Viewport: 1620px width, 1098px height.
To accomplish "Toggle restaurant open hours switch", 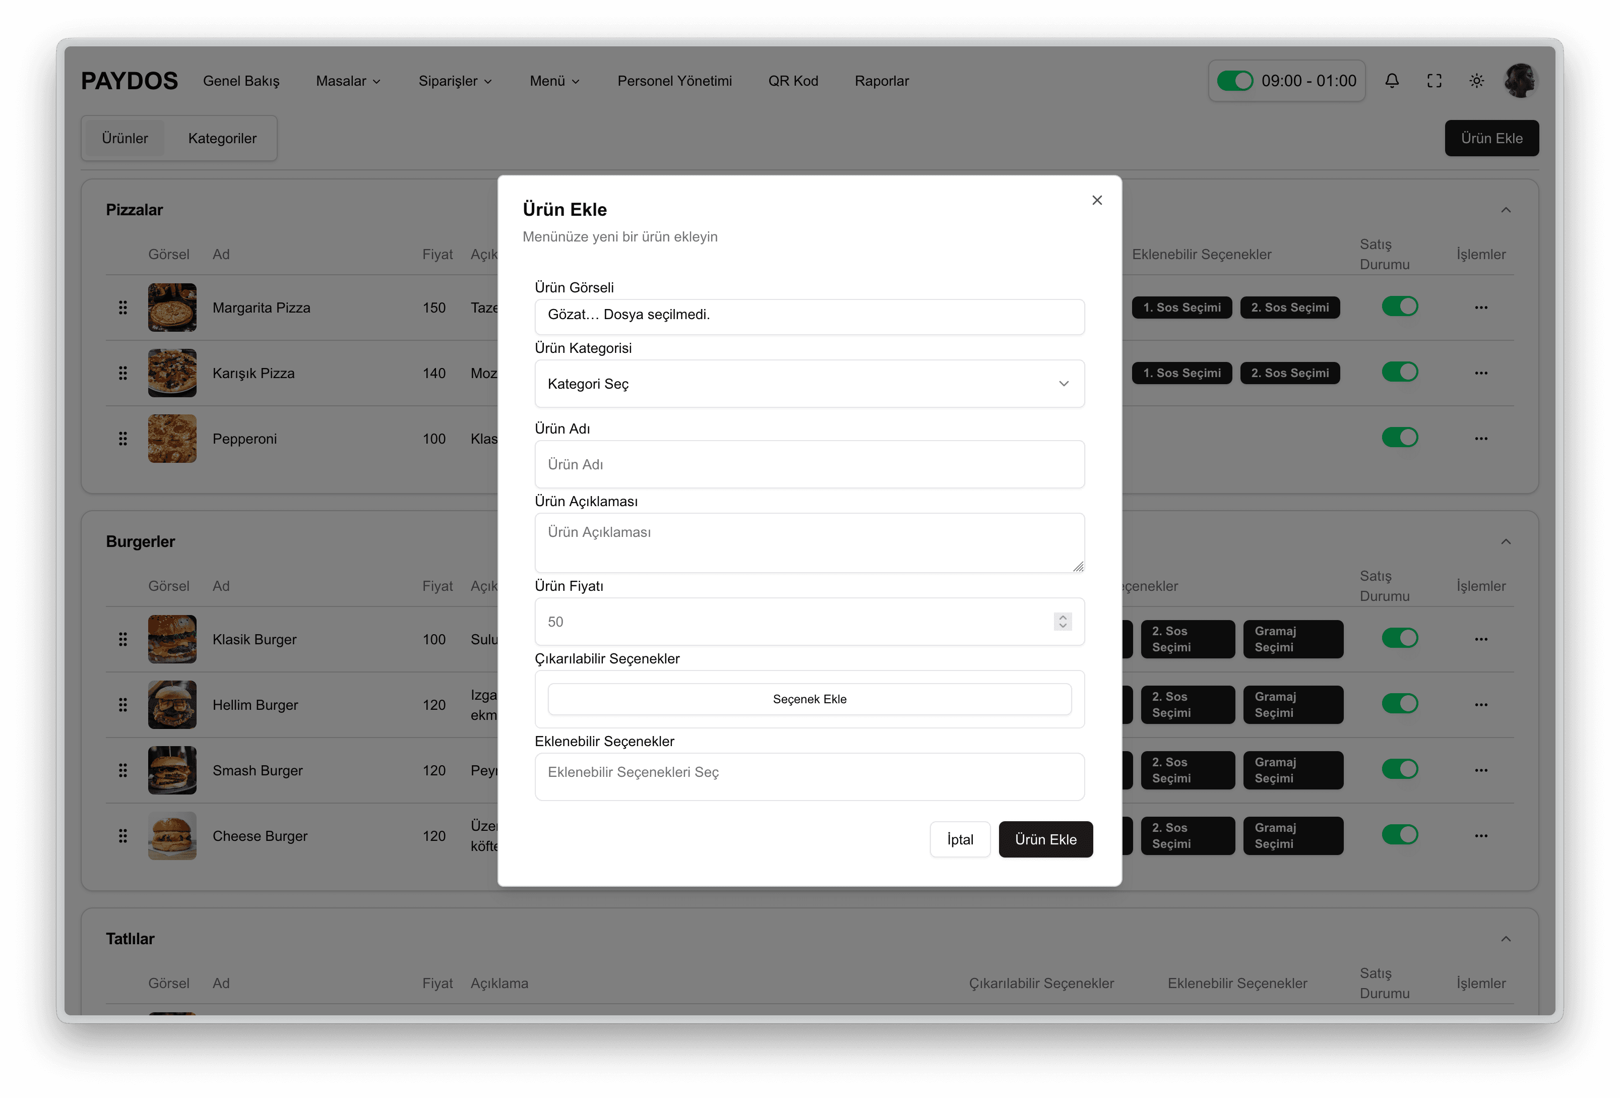I will (x=1234, y=81).
